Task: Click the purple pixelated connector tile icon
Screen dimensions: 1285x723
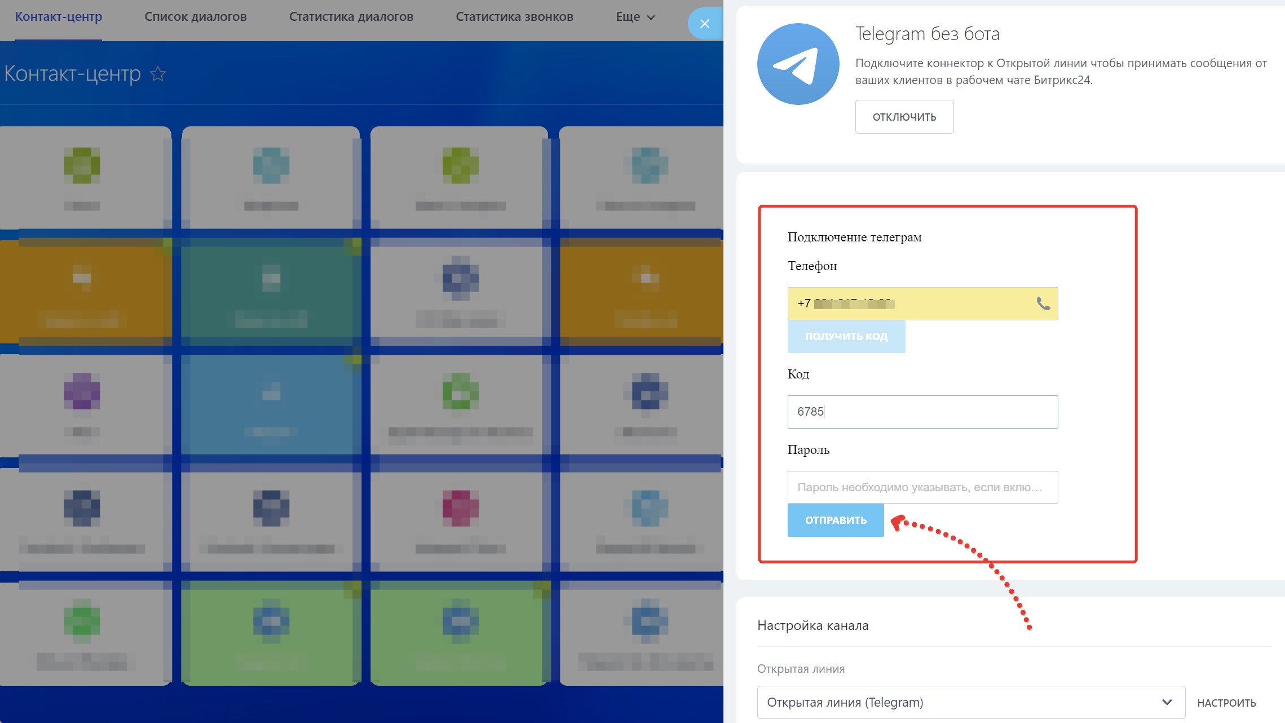Action: 82,391
